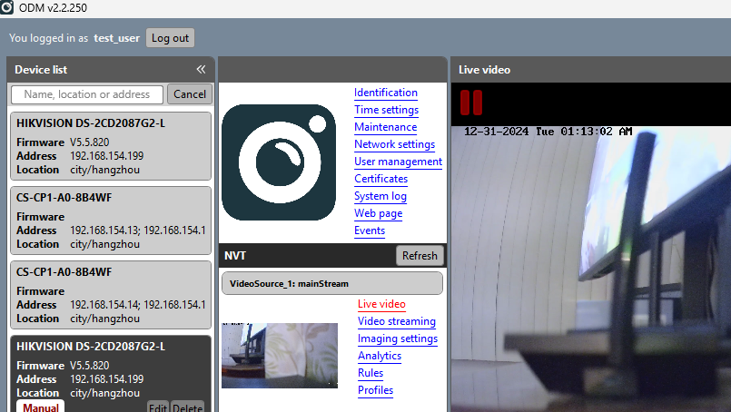
Task: Pause the live video stream
Action: pyautogui.click(x=471, y=103)
